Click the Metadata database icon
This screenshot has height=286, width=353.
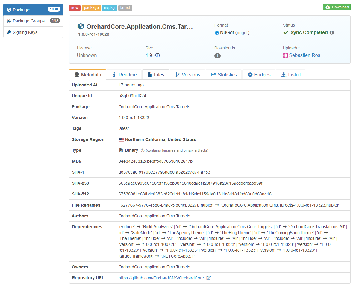77,75
